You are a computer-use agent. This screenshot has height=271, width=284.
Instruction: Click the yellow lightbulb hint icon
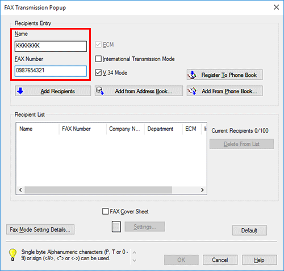coord(12,255)
